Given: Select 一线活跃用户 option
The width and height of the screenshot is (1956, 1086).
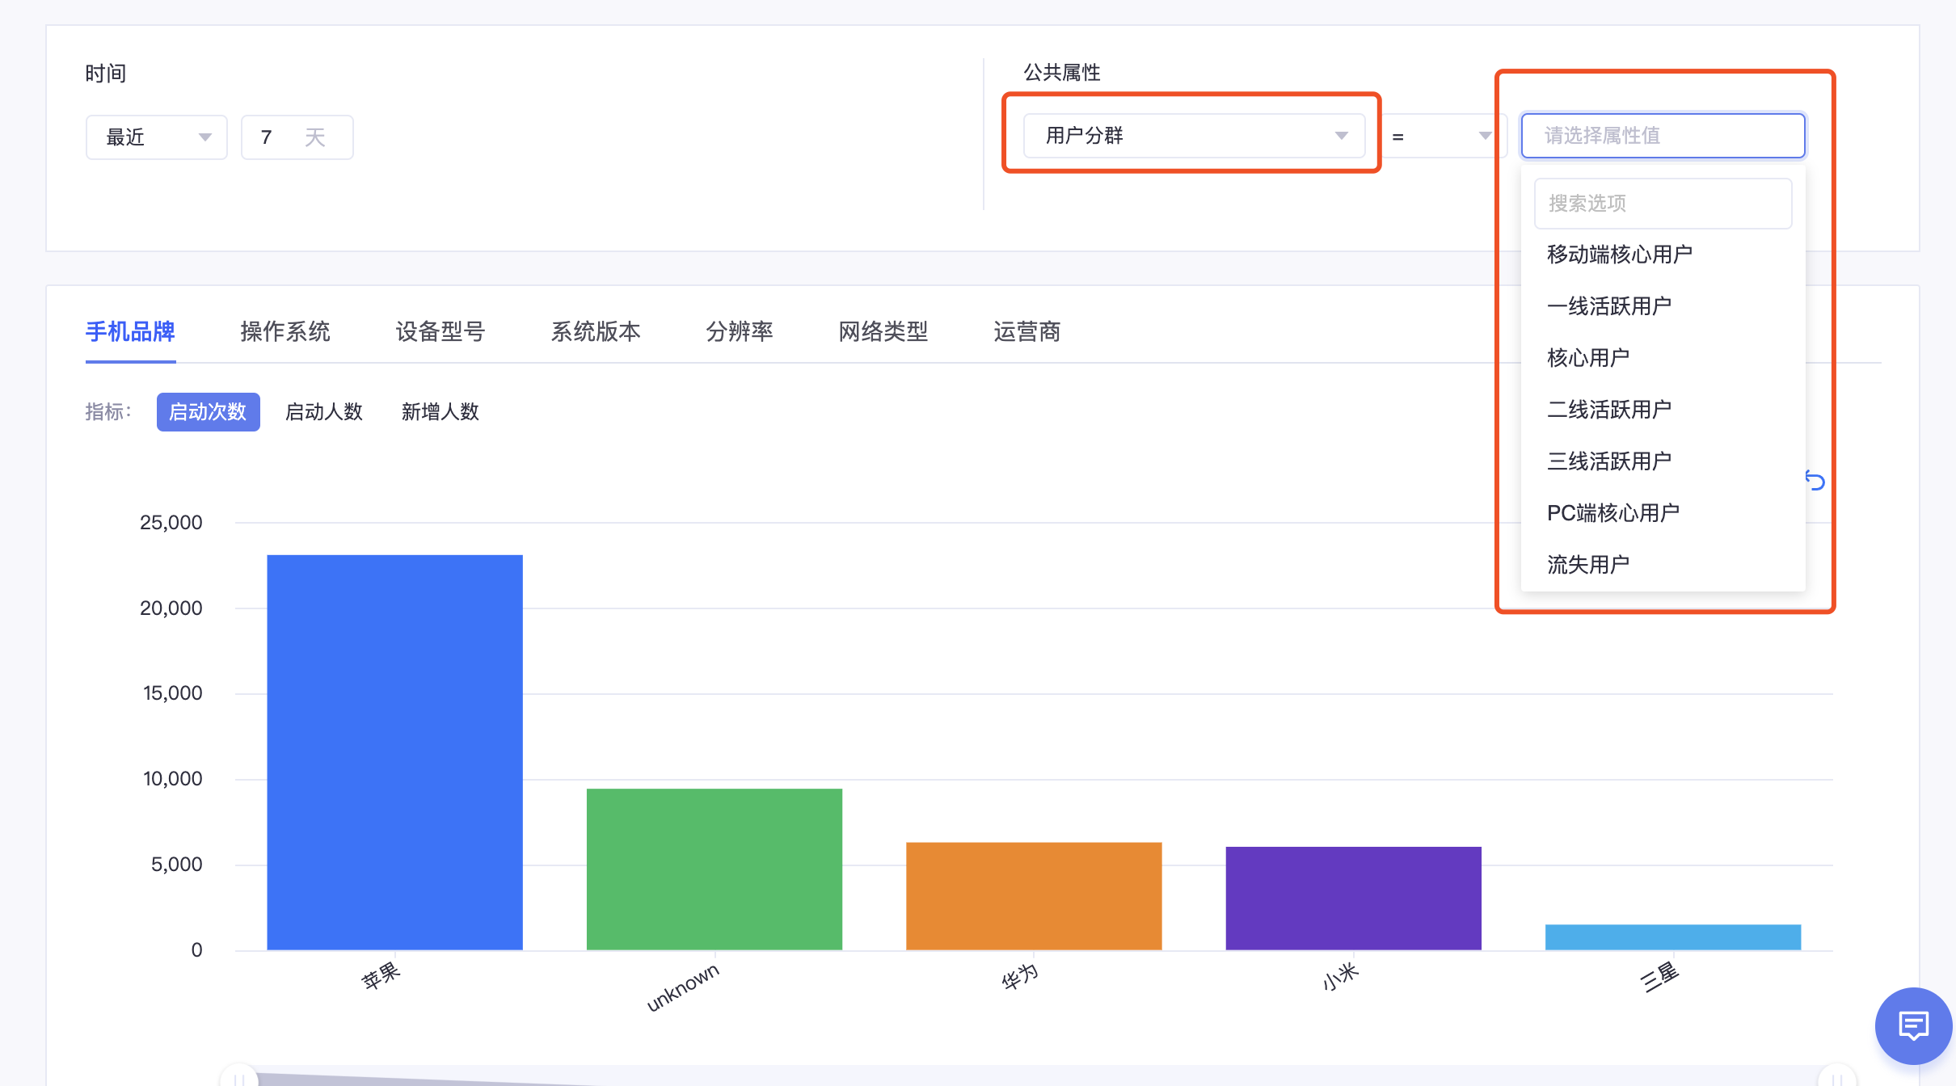Looking at the screenshot, I should [1663, 306].
